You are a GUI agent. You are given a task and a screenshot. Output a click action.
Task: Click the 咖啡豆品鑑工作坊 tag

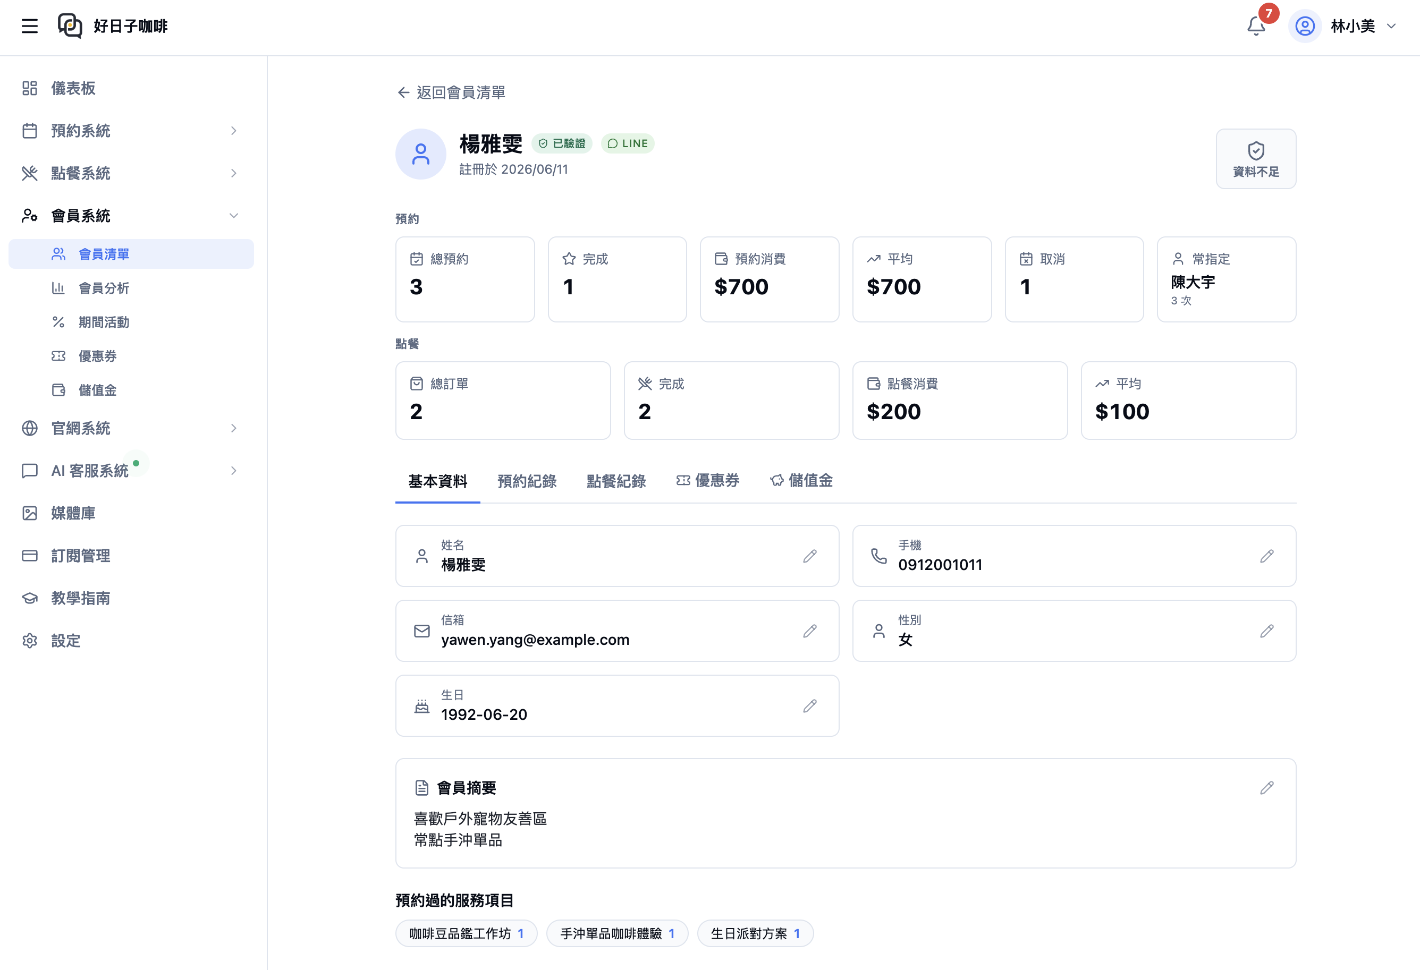[466, 934]
